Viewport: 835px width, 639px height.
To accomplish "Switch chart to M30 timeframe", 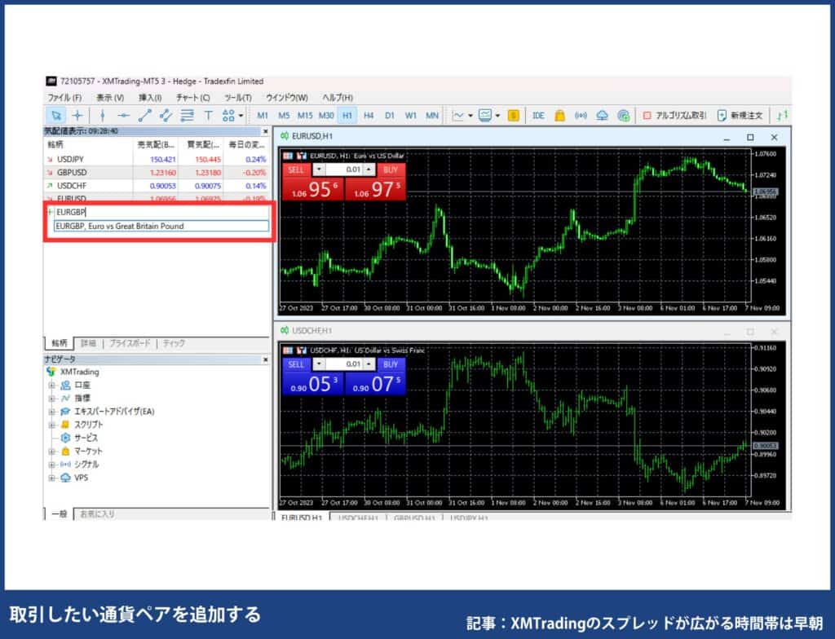I will point(326,116).
